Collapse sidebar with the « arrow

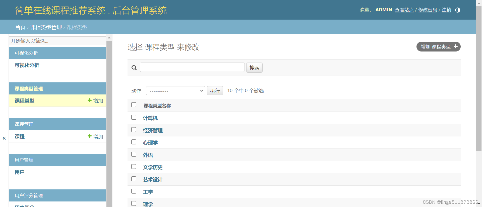pos(4,138)
